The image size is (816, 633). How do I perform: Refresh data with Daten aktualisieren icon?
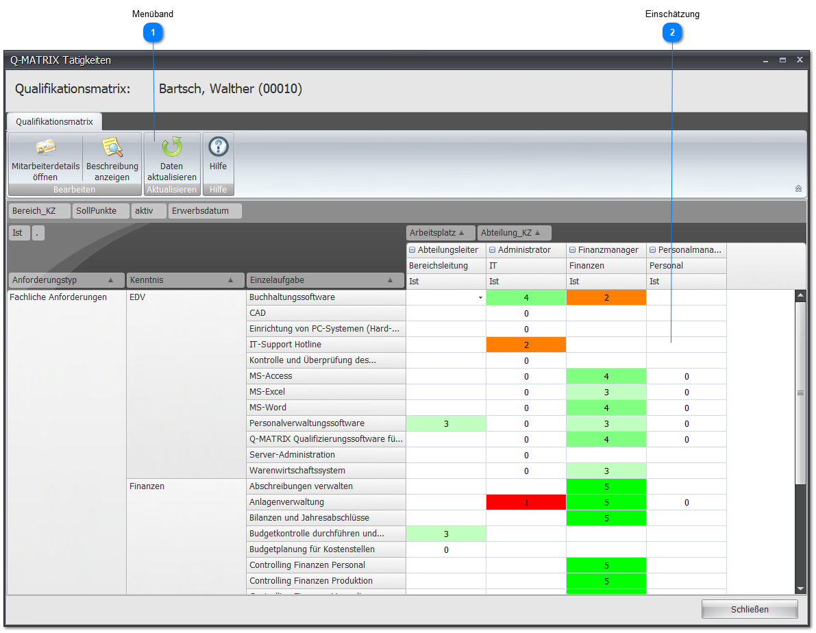[171, 147]
